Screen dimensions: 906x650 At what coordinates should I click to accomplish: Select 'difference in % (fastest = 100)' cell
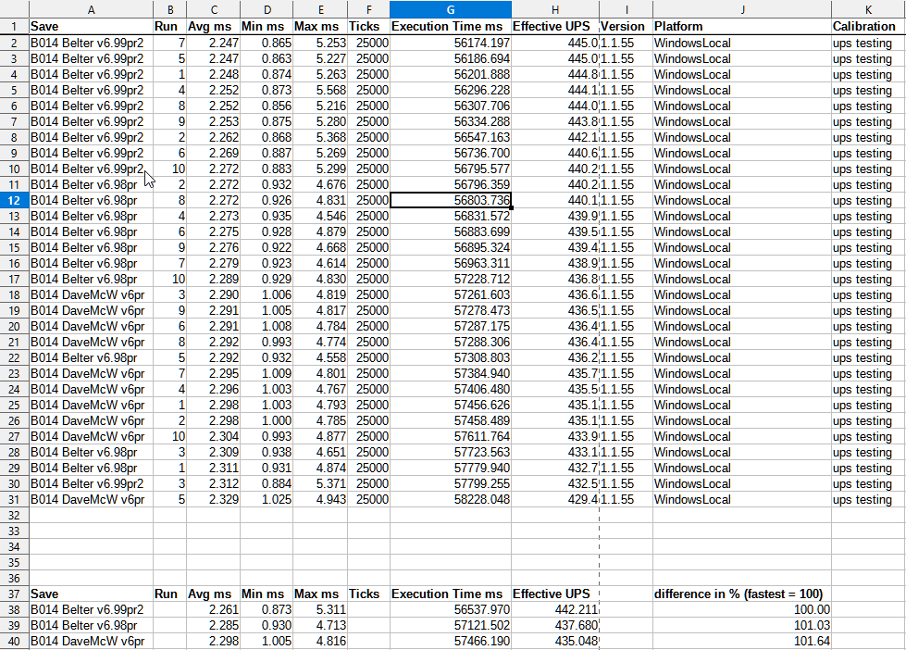coord(740,594)
